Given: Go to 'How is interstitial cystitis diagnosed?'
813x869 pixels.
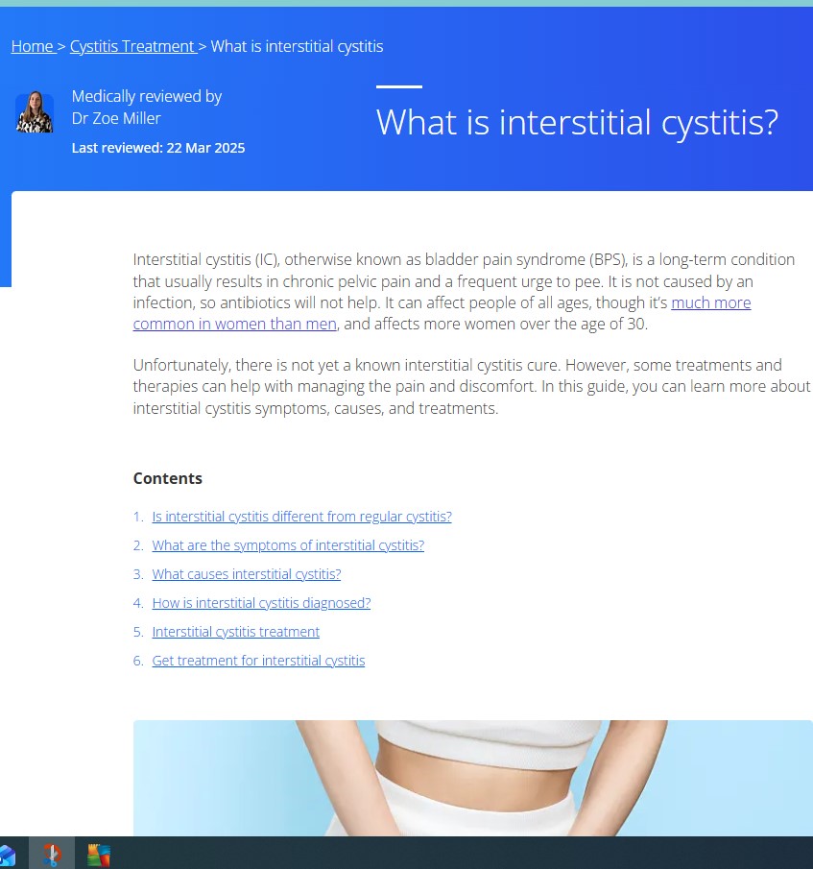Looking at the screenshot, I should click(x=261, y=603).
